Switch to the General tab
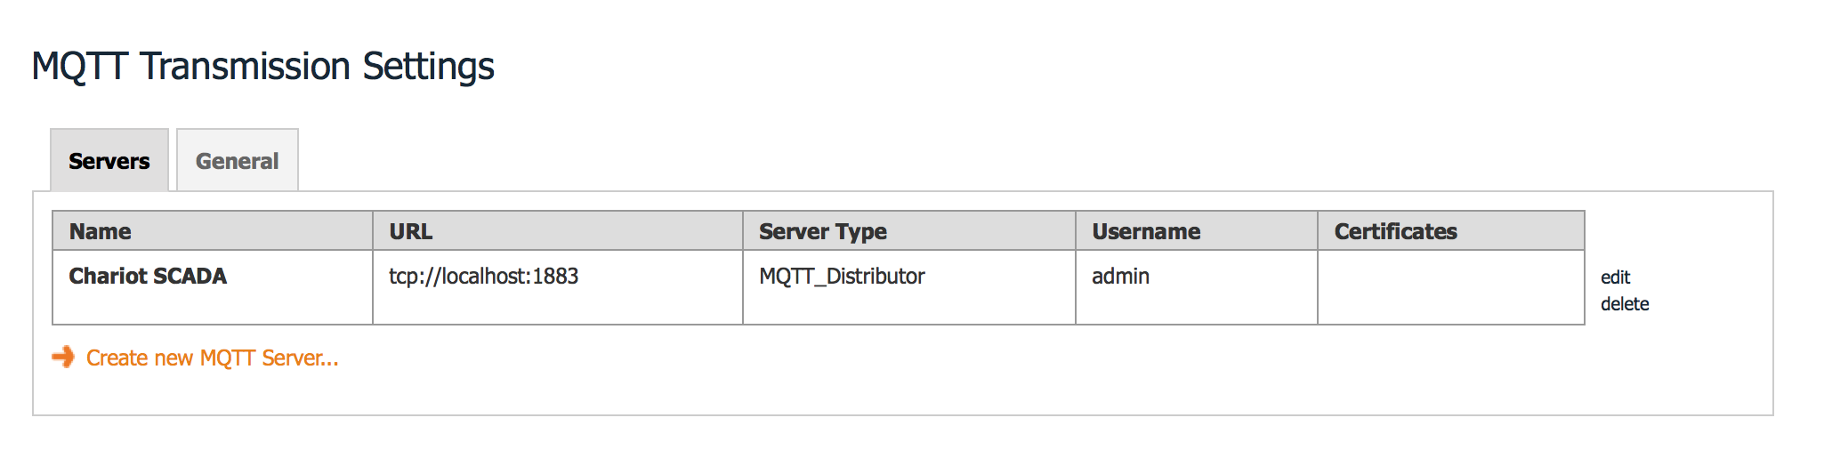 click(x=238, y=160)
